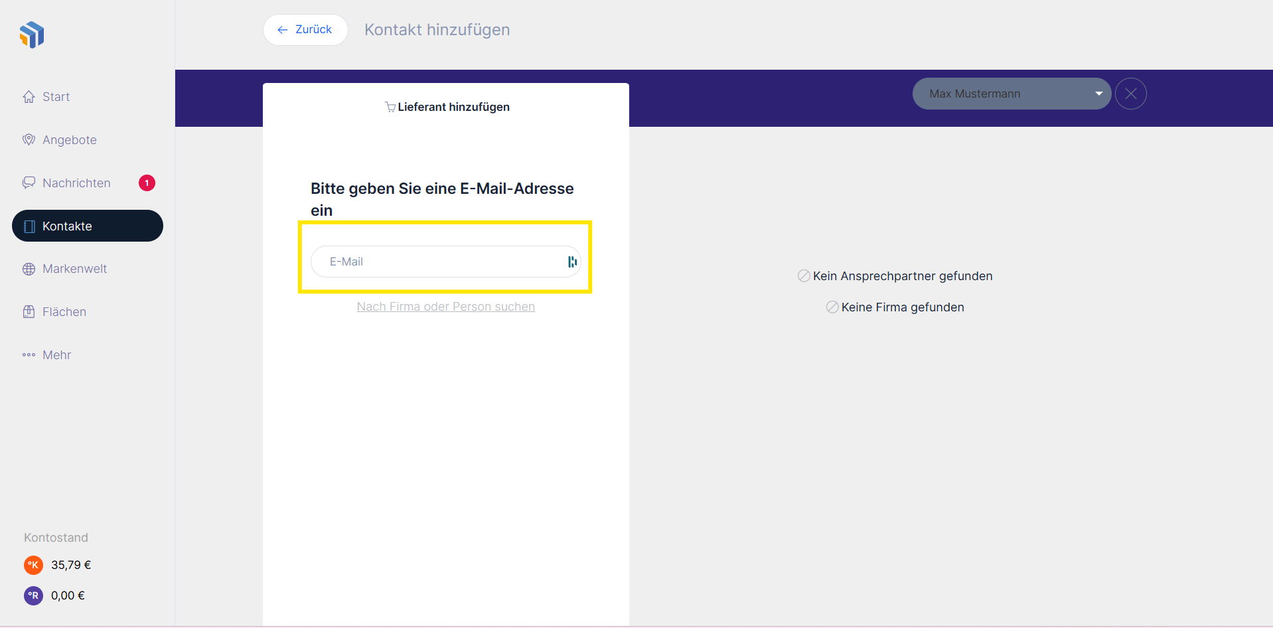Click the purple °R balance badge
This screenshot has width=1273, height=628.
33,595
